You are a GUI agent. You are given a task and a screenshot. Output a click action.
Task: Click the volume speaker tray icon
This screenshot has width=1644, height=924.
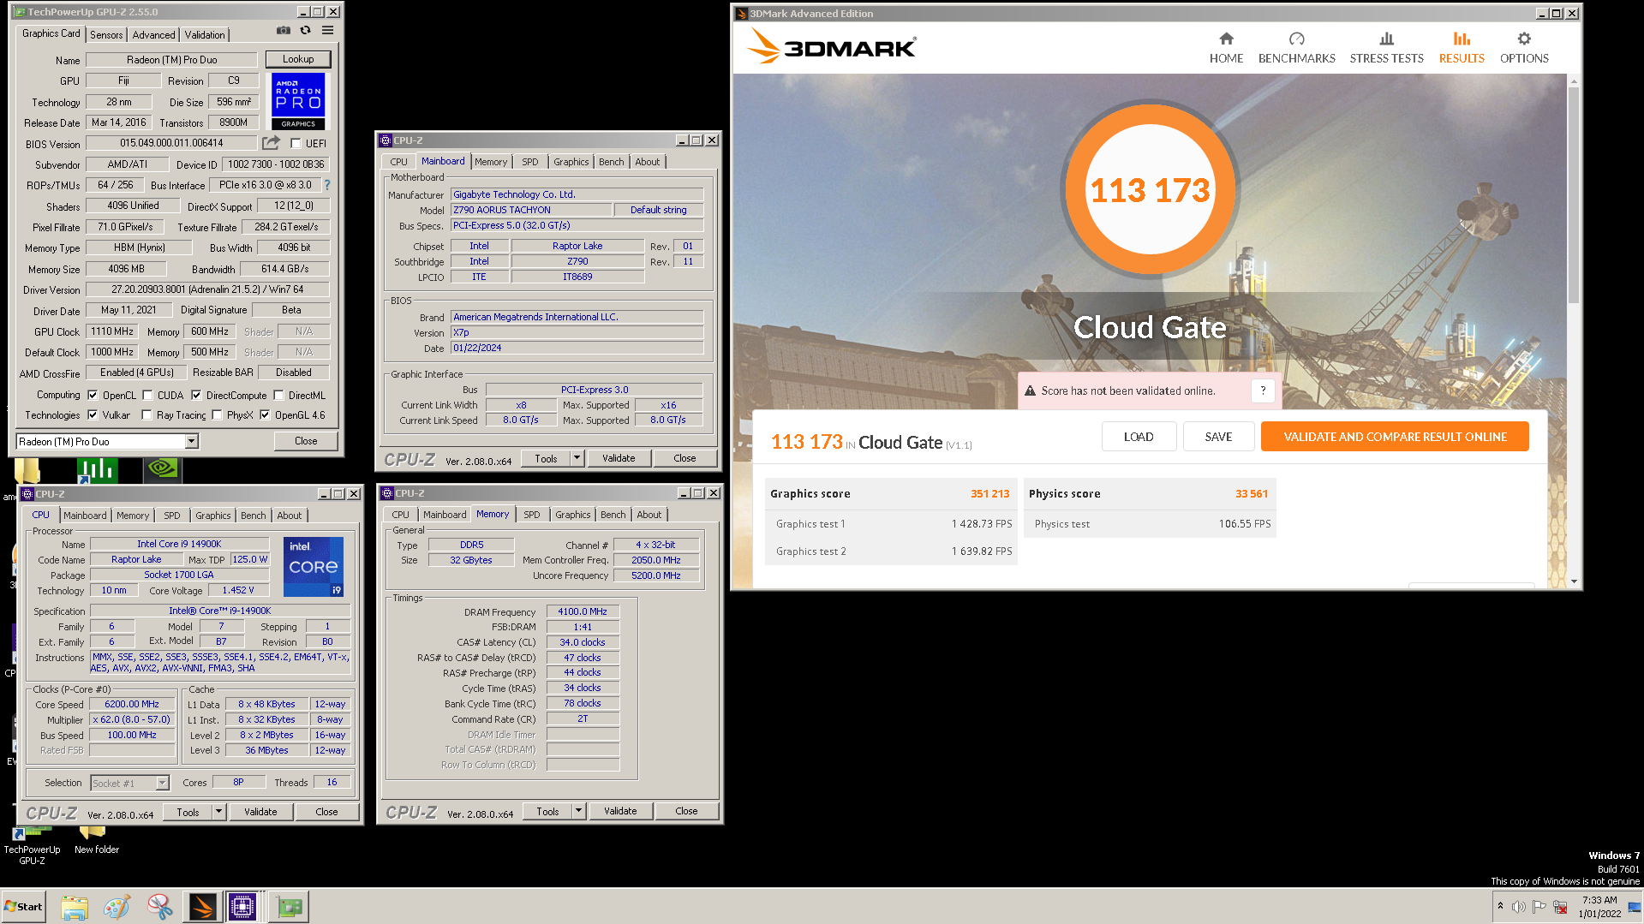[x=1518, y=907]
